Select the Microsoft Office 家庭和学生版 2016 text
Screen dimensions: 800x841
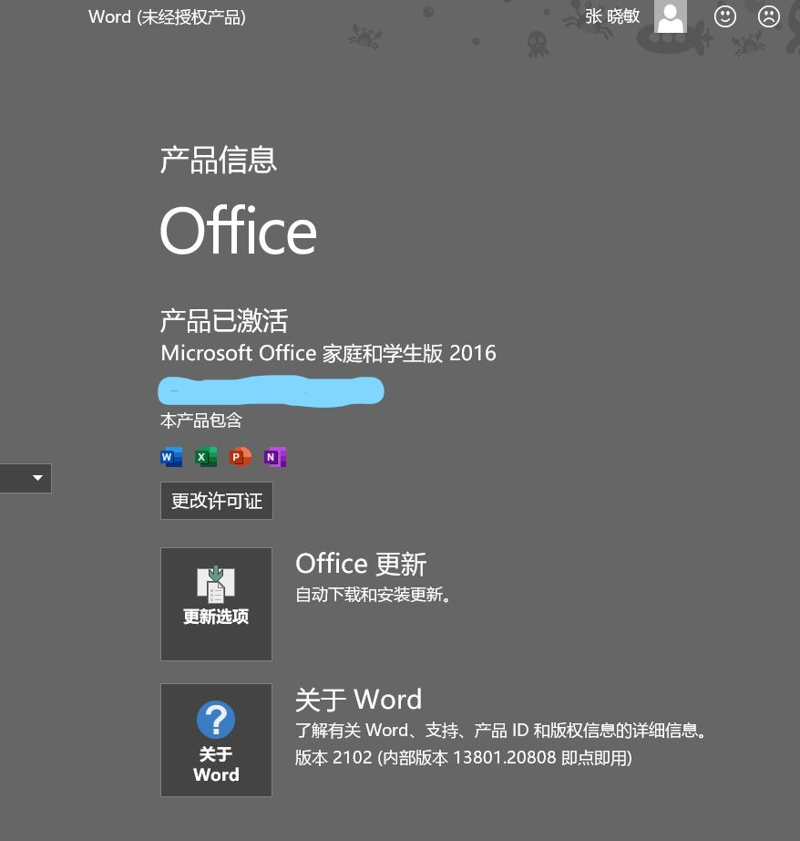(328, 353)
